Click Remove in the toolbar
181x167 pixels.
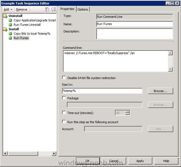pos(22,9)
